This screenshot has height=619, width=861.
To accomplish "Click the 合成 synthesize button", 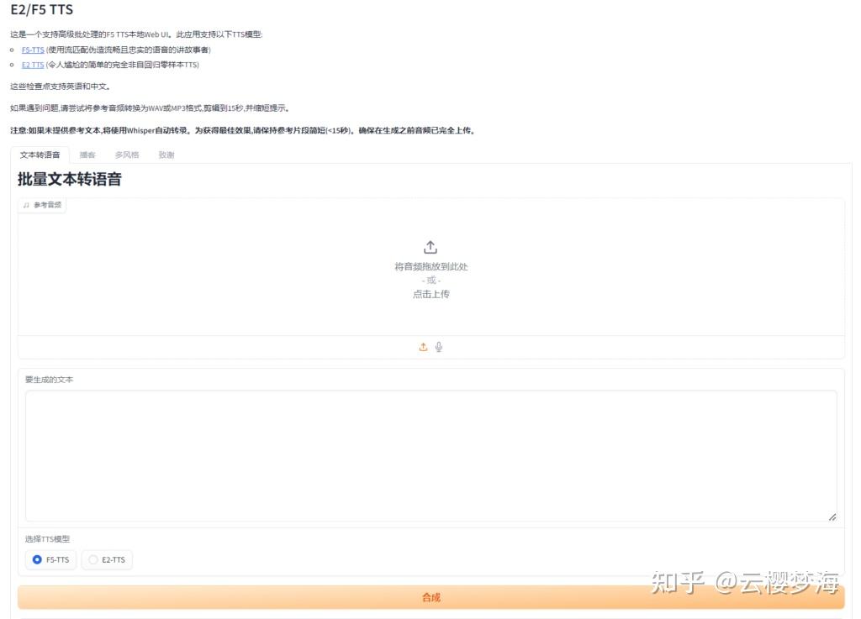I will 430,597.
